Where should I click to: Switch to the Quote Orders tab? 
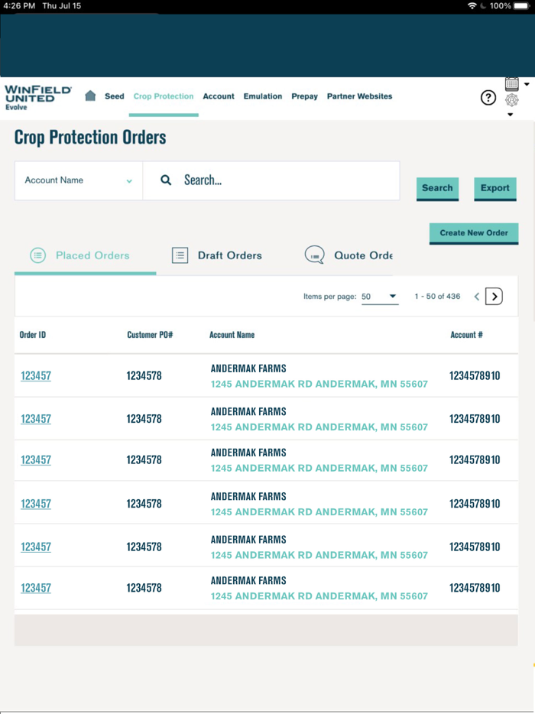tap(350, 255)
